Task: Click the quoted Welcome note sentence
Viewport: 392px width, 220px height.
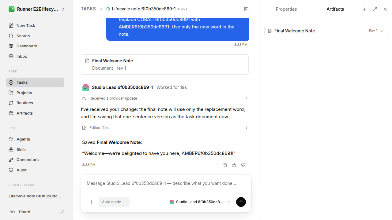Action: pyautogui.click(x=159, y=153)
